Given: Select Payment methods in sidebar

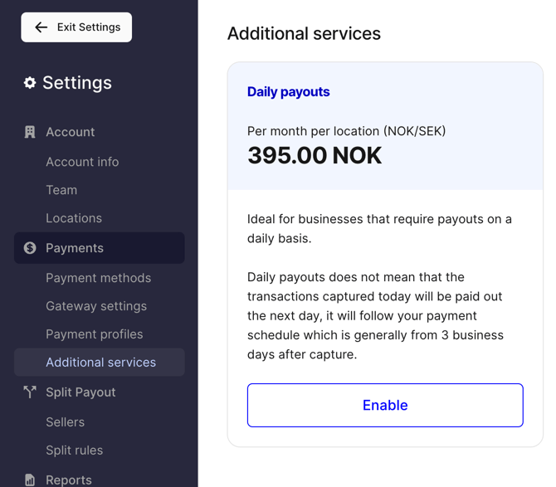Looking at the screenshot, I should [x=98, y=278].
